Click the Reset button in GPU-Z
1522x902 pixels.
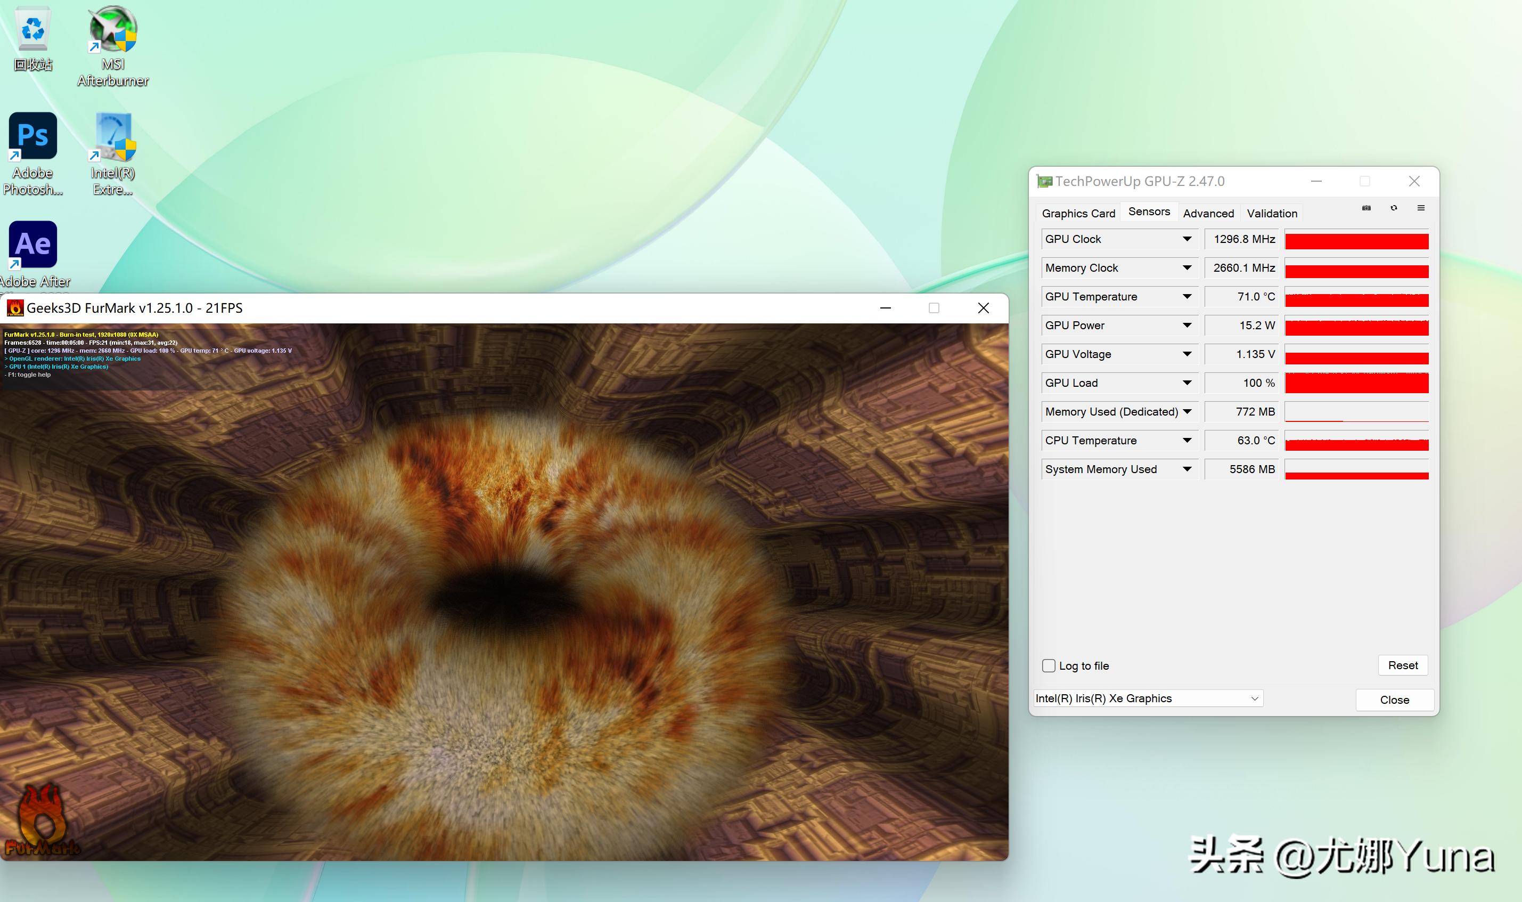(1402, 665)
